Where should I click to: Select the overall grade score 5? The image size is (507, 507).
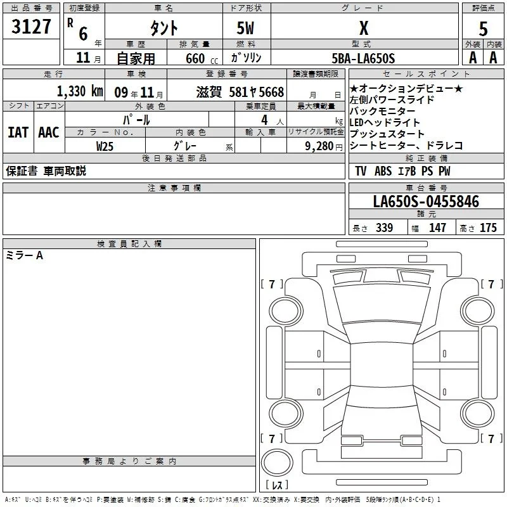[x=483, y=29]
